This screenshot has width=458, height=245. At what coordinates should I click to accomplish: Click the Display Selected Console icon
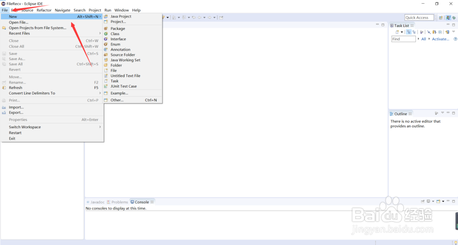click(x=429, y=202)
